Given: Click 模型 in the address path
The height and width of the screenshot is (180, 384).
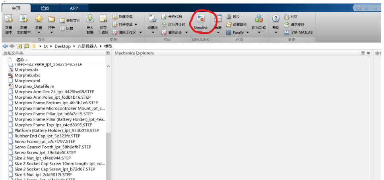Looking at the screenshot, I should (x=108, y=46).
